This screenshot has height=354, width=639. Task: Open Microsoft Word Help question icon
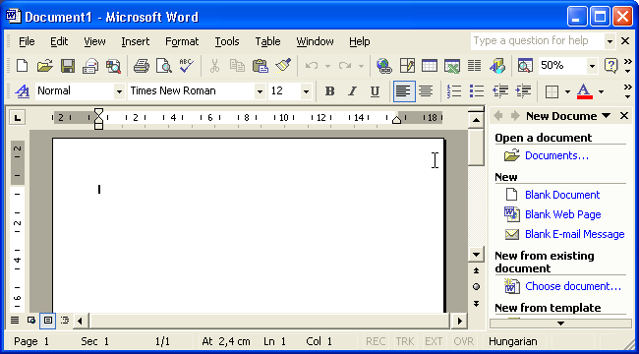point(610,65)
